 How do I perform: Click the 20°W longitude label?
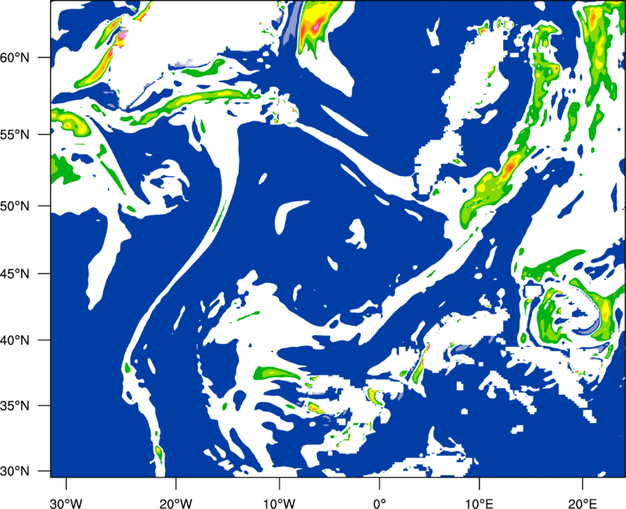pos(175,504)
